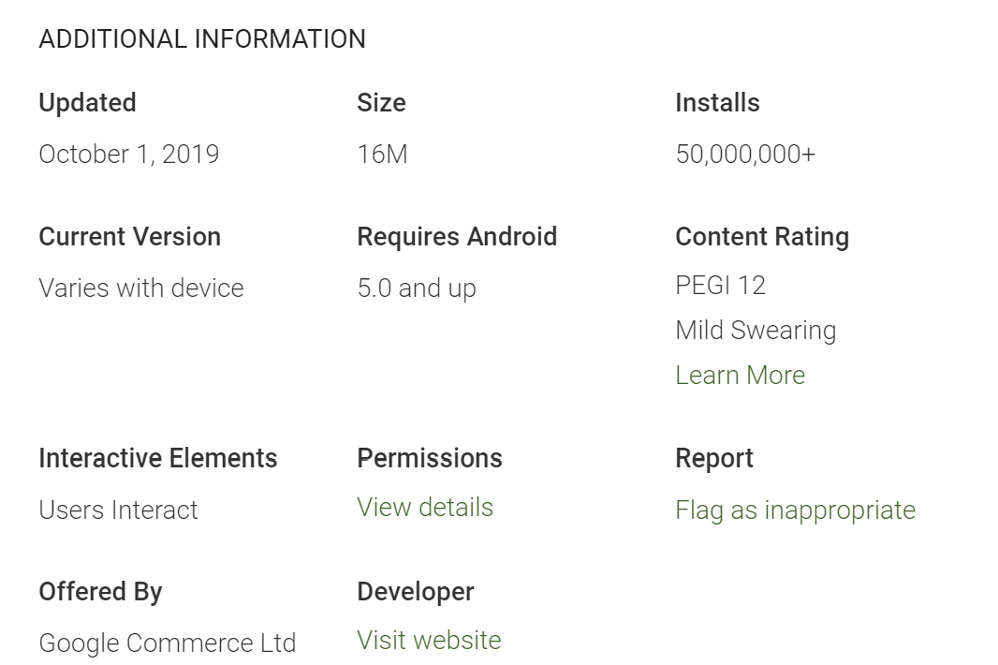Click the Permissions label

[430, 459]
